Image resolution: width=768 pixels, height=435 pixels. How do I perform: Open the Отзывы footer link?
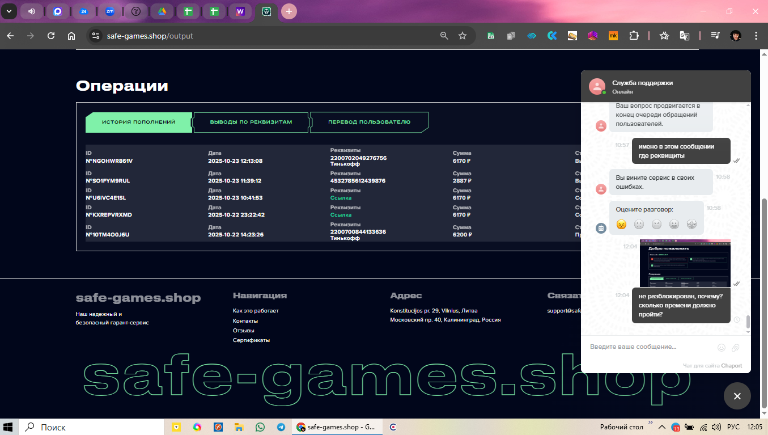coord(243,330)
